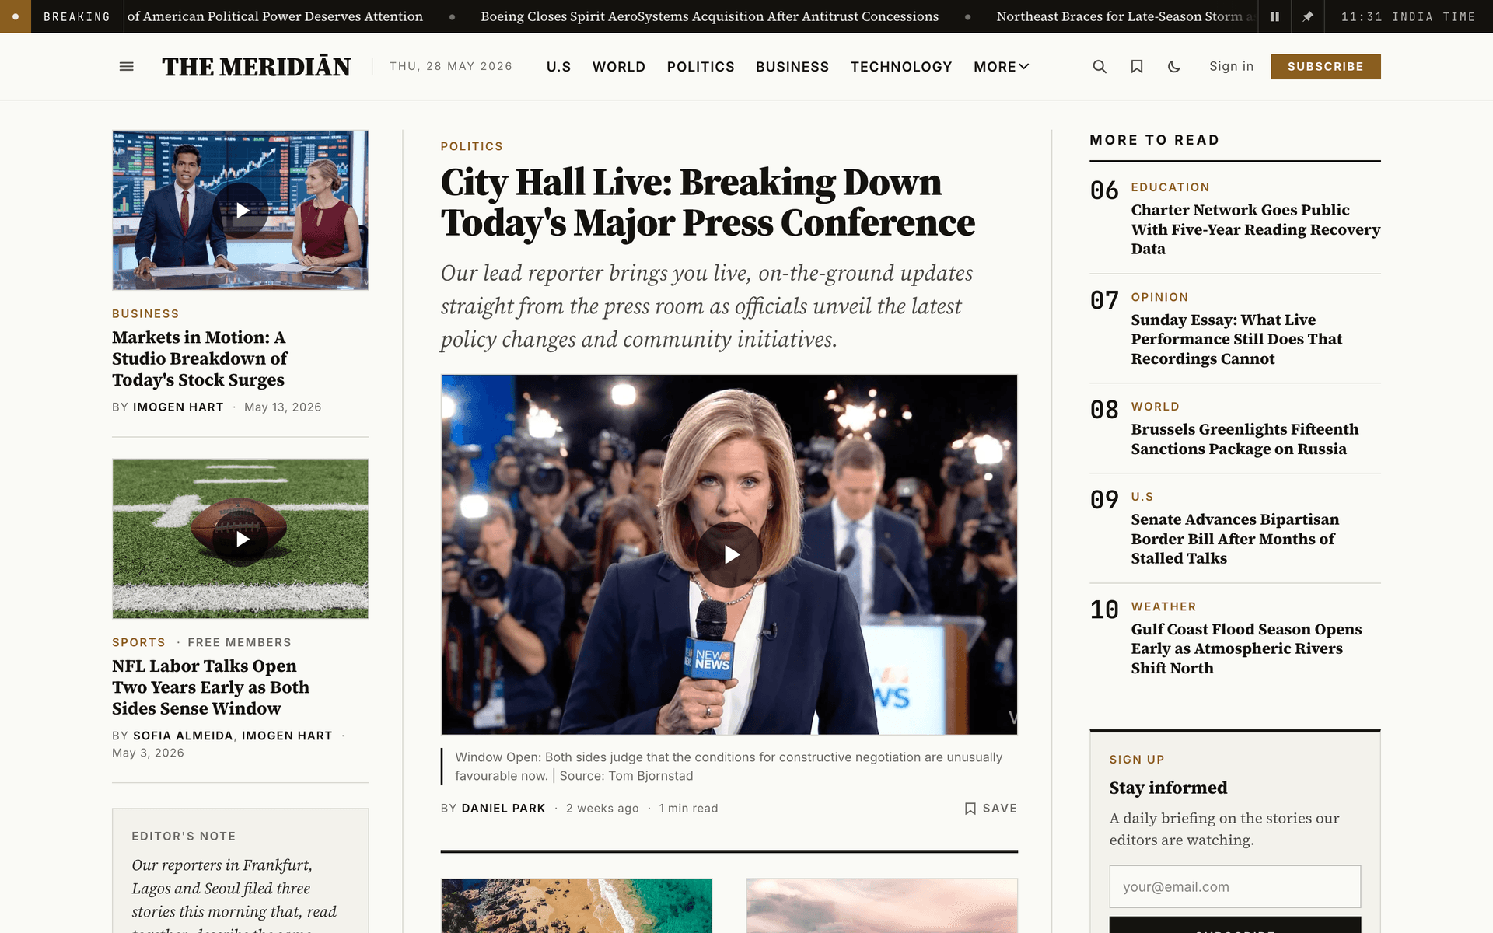Open the TECHNOLOGY section
Image resolution: width=1493 pixels, height=933 pixels.
[901, 67]
